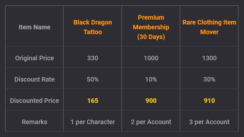The image size is (244, 137).
Task: Click the Remarks row label
Action: (x=34, y=122)
